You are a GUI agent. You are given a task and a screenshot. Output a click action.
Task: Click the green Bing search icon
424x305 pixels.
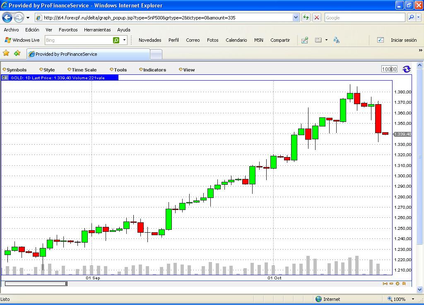116,40
